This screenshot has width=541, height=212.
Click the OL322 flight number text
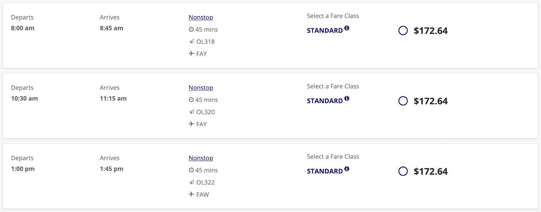tap(206, 182)
